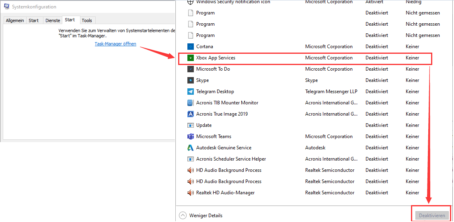Click Microsoft Corporation publisher in Xbox row

tap(329, 58)
